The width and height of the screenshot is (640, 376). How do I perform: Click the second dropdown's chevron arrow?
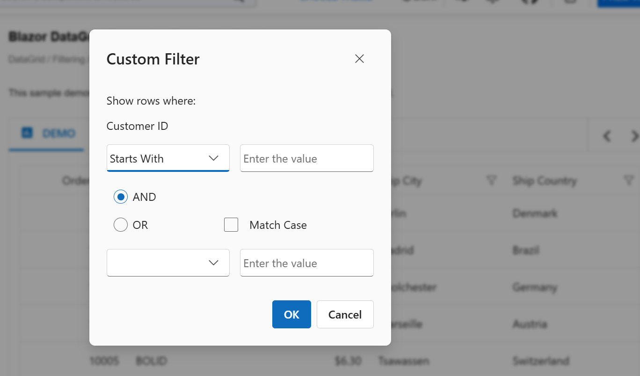point(213,263)
